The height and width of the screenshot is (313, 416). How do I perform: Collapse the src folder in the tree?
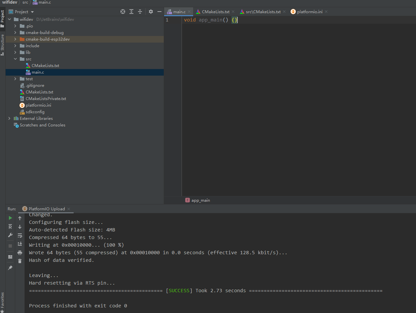point(15,59)
